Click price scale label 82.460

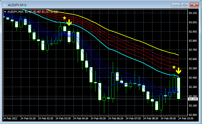tap(193, 77)
